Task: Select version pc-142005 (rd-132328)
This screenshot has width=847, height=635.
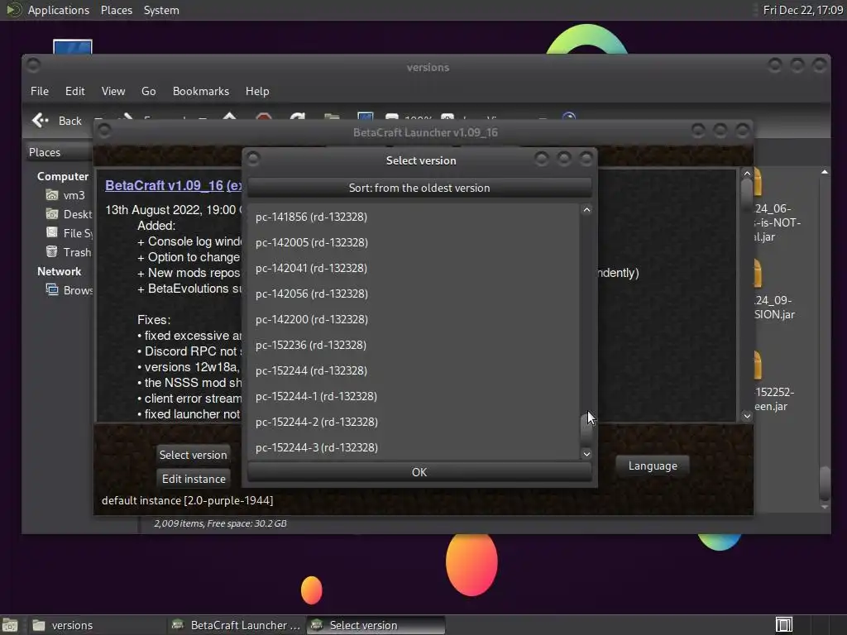Action: [414, 242]
